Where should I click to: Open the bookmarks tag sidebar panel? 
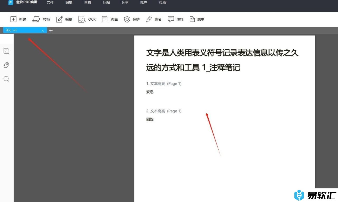(x=6, y=65)
